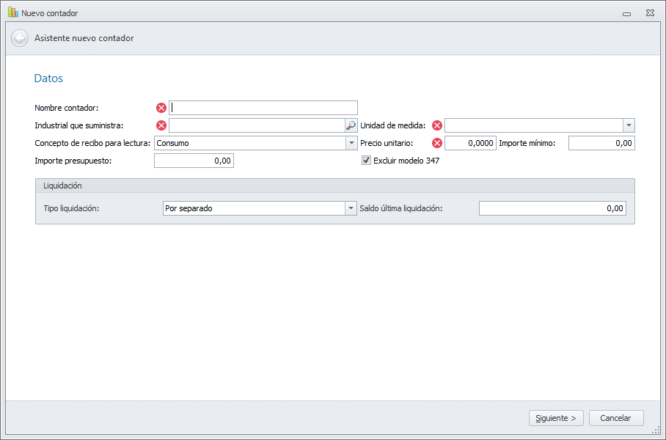Click the Industrial que suministra input field
This screenshot has height=440, width=666.
257,125
